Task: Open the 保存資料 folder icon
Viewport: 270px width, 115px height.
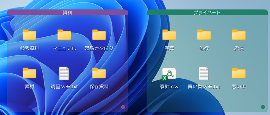Action: pyautogui.click(x=99, y=73)
